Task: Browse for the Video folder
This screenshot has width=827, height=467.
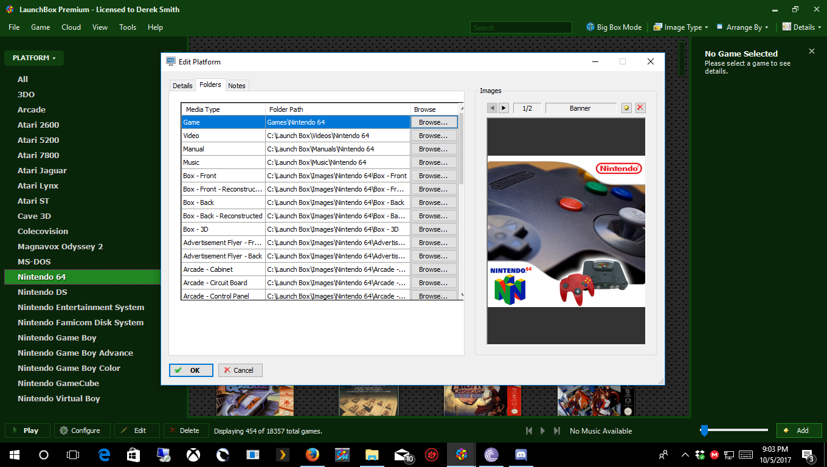Action: (x=434, y=136)
